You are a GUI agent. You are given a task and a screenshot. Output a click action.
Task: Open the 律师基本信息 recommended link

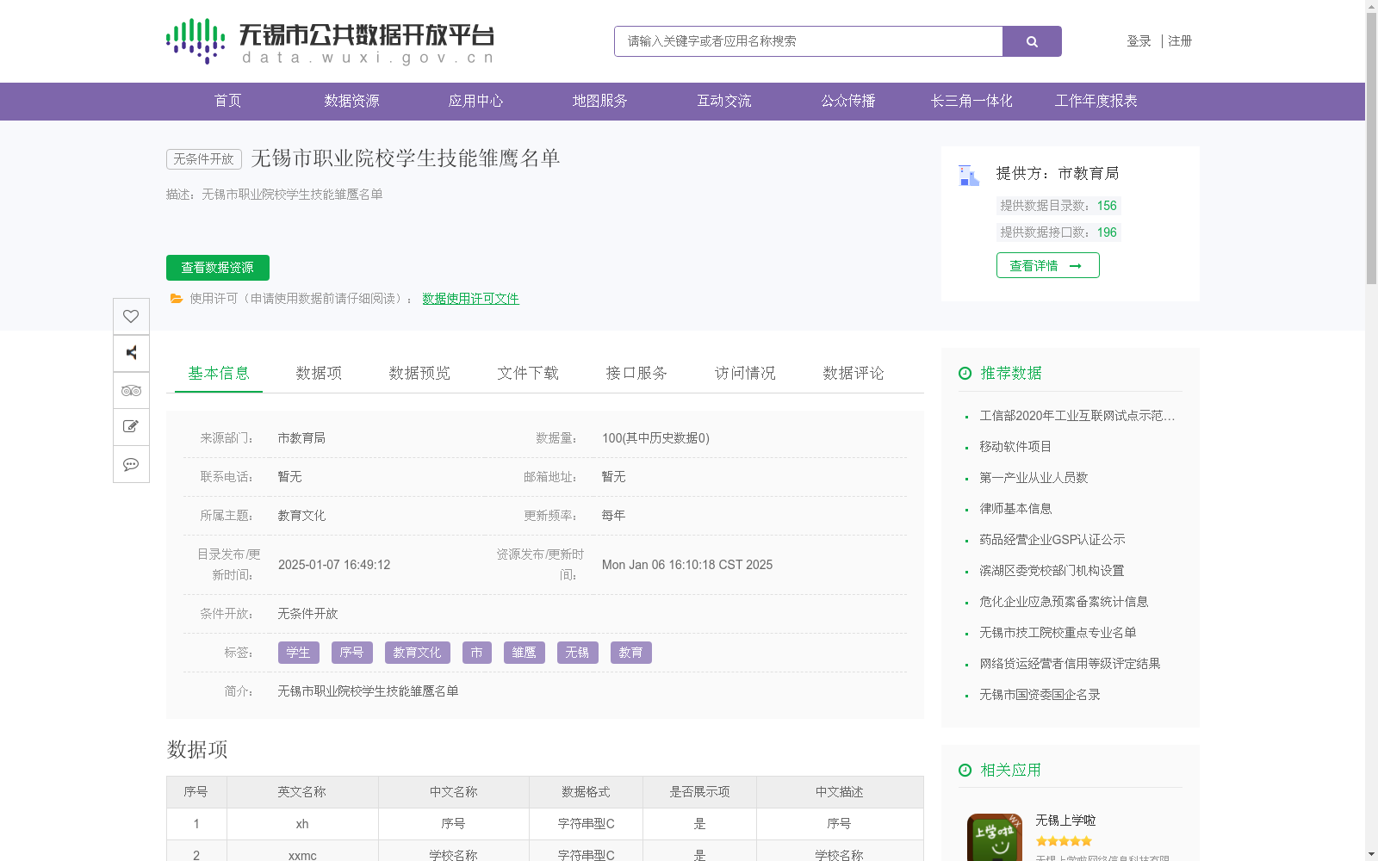[x=1015, y=509]
